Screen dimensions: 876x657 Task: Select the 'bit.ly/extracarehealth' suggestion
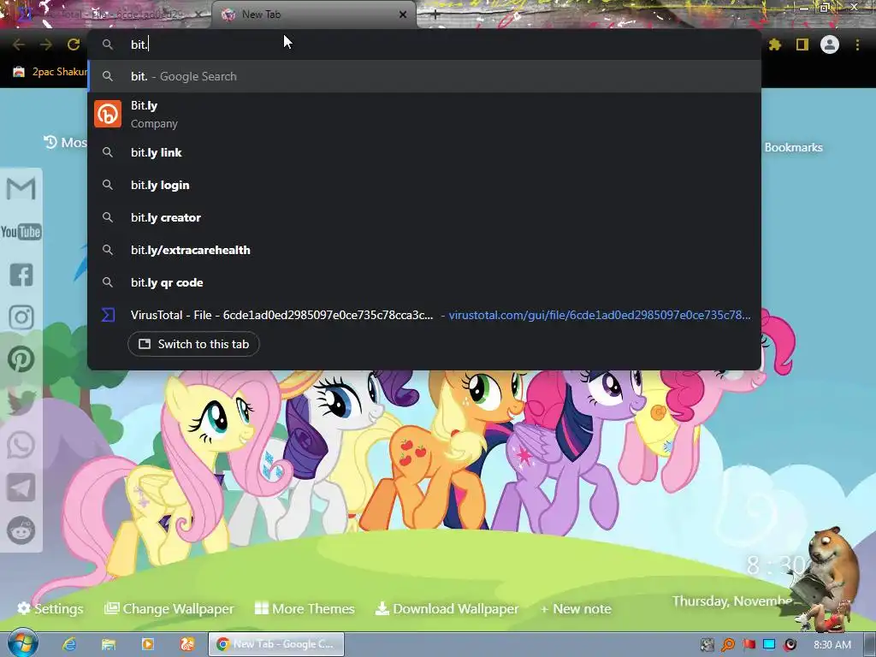(x=424, y=250)
